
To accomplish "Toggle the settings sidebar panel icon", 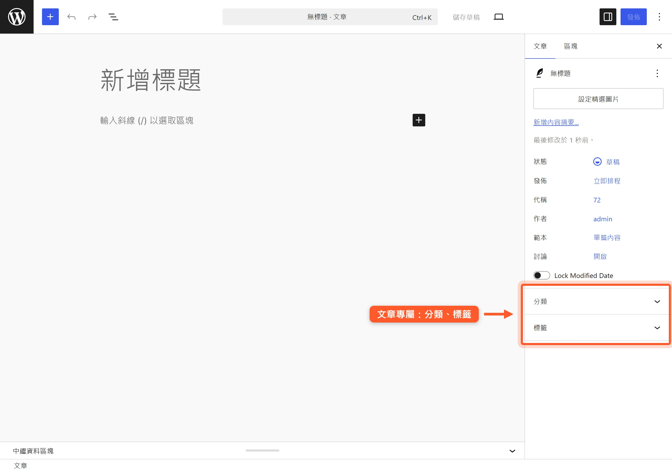I will tap(608, 17).
